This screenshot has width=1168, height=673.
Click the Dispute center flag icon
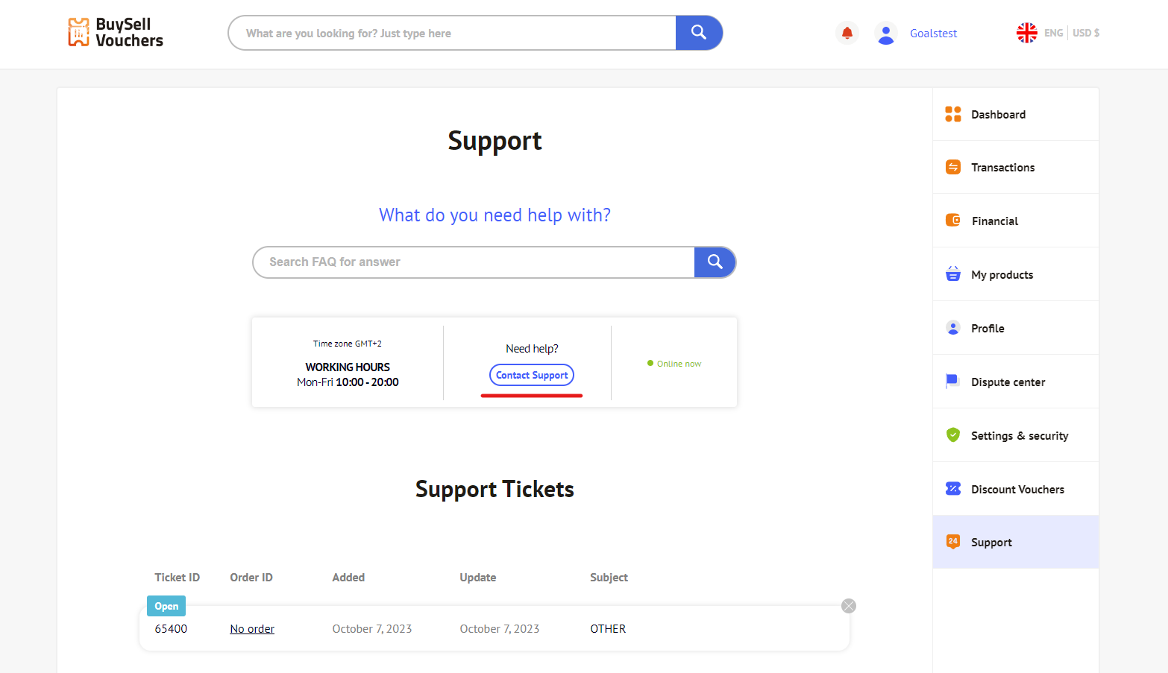tap(952, 381)
